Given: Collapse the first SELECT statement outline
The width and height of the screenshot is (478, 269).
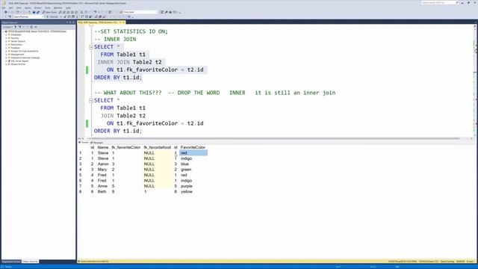Looking at the screenshot, I should pos(91,47).
